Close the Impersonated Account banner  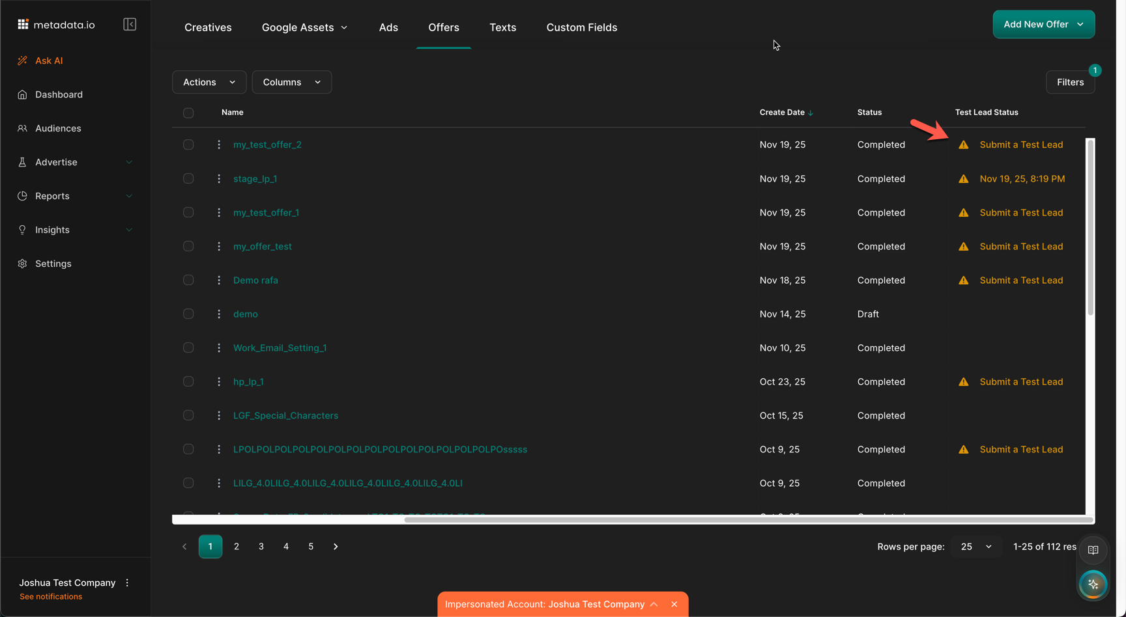coord(674,604)
